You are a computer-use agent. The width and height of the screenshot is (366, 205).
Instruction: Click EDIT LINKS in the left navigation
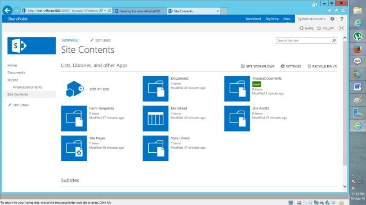[19, 105]
